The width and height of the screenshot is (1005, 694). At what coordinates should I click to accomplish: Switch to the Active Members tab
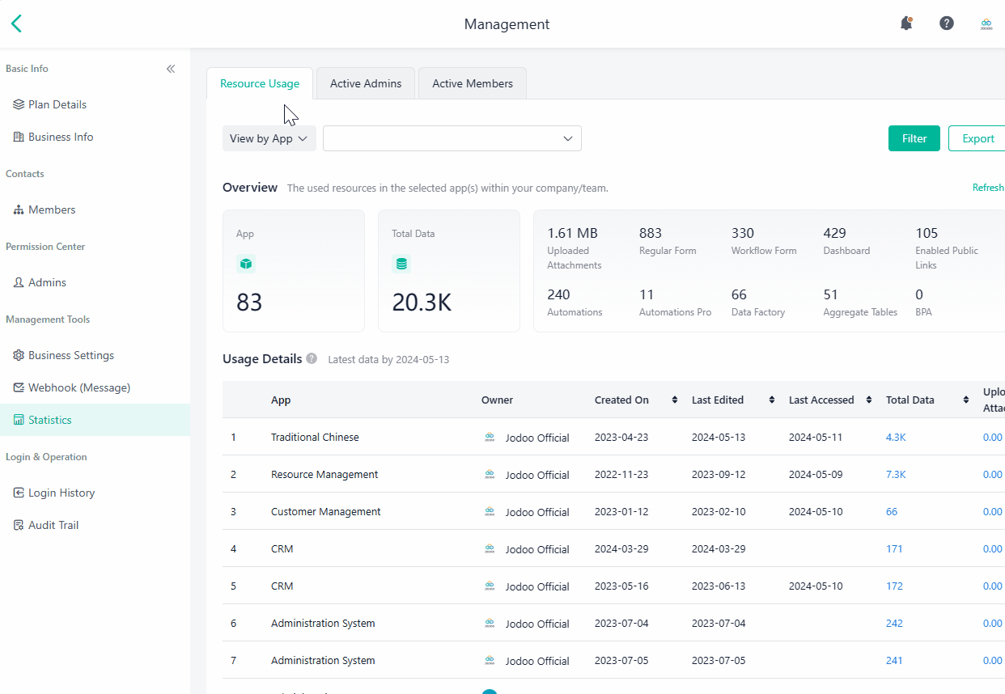tap(473, 83)
